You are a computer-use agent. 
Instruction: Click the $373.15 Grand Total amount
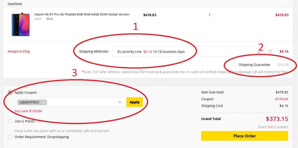pos(277,119)
